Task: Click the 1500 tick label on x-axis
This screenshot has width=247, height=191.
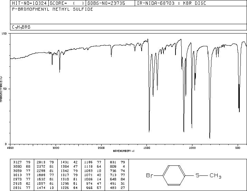Action: click(147, 148)
